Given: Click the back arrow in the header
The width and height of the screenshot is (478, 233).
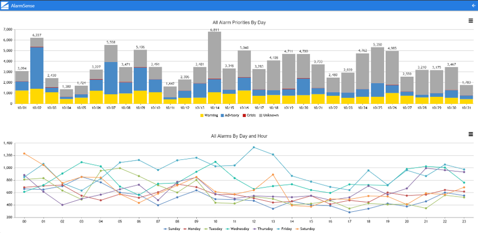Looking at the screenshot, I should click(x=473, y=5).
